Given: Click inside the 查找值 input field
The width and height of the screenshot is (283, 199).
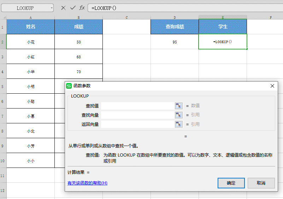Looking at the screenshot, I should click(138, 106).
